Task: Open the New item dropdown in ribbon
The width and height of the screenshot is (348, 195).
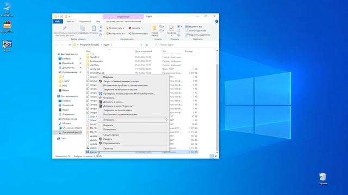Action: click(161, 27)
